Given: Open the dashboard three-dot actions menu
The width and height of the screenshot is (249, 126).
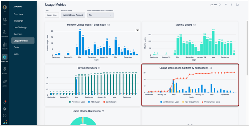Looking at the screenshot, I should click(x=231, y=5).
